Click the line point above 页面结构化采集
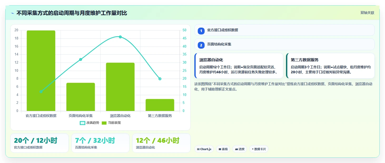 [81, 59]
